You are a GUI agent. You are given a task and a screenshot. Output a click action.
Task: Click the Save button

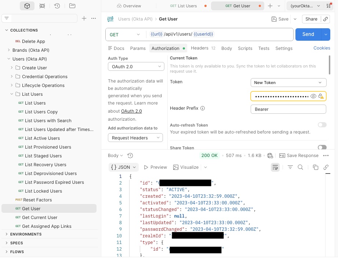[x=280, y=19]
